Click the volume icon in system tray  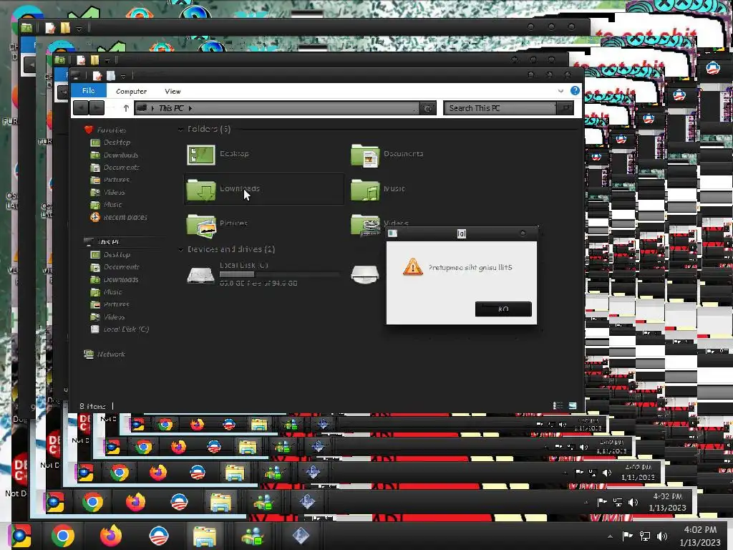(x=662, y=536)
